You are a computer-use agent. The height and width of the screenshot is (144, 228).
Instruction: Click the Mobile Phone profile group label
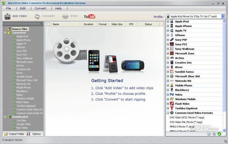pyautogui.click(x=184, y=86)
